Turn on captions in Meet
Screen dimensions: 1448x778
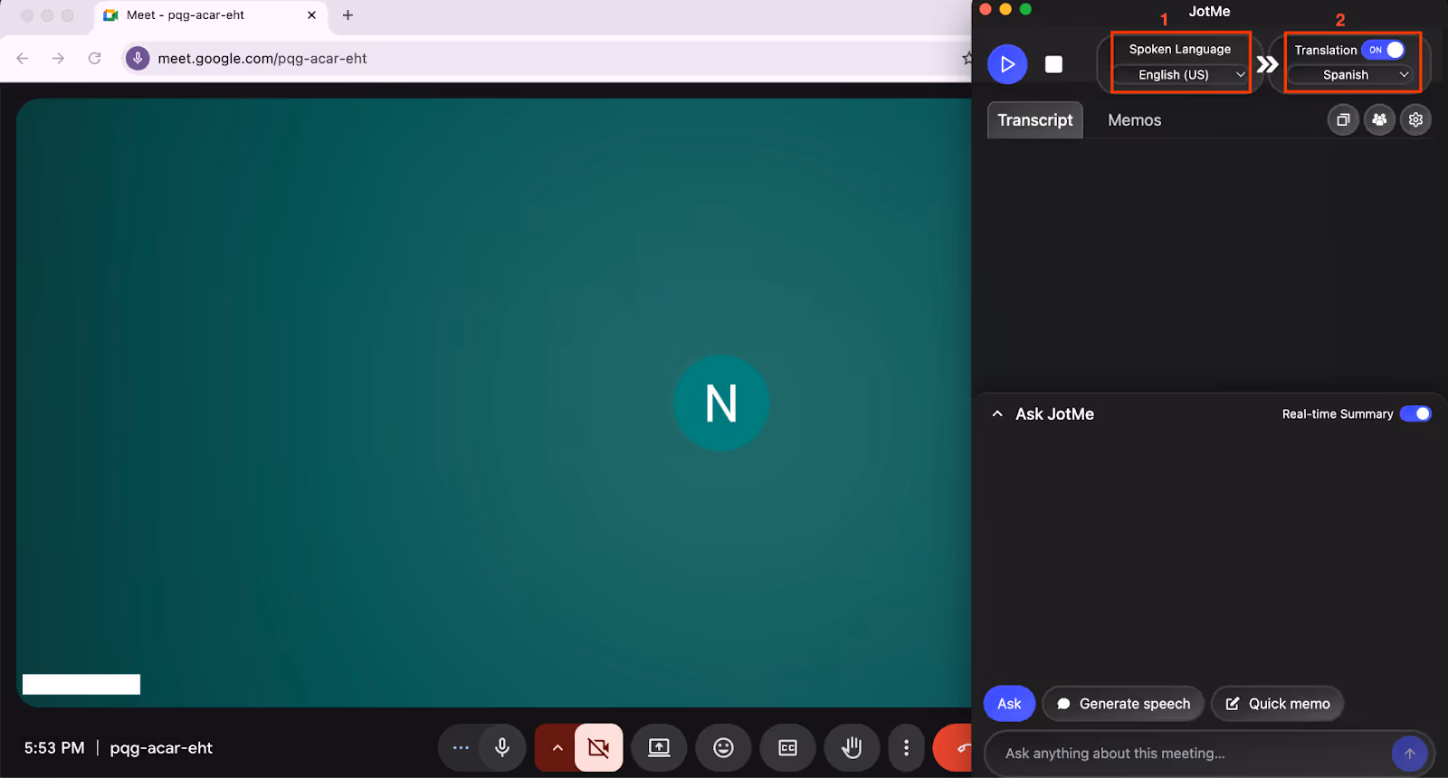pyautogui.click(x=787, y=747)
